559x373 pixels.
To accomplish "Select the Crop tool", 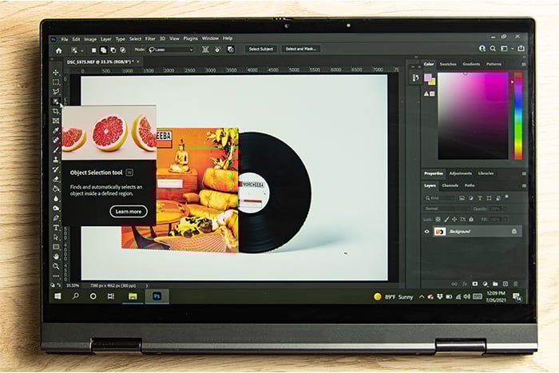I will click(56, 111).
